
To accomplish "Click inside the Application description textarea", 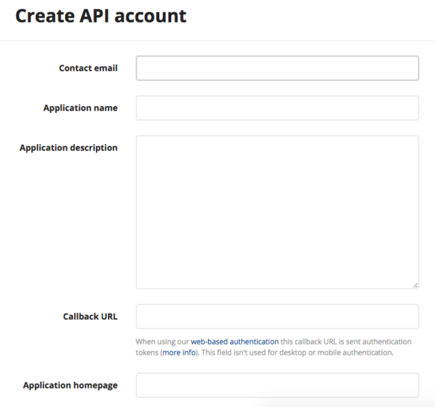I will coord(277,212).
